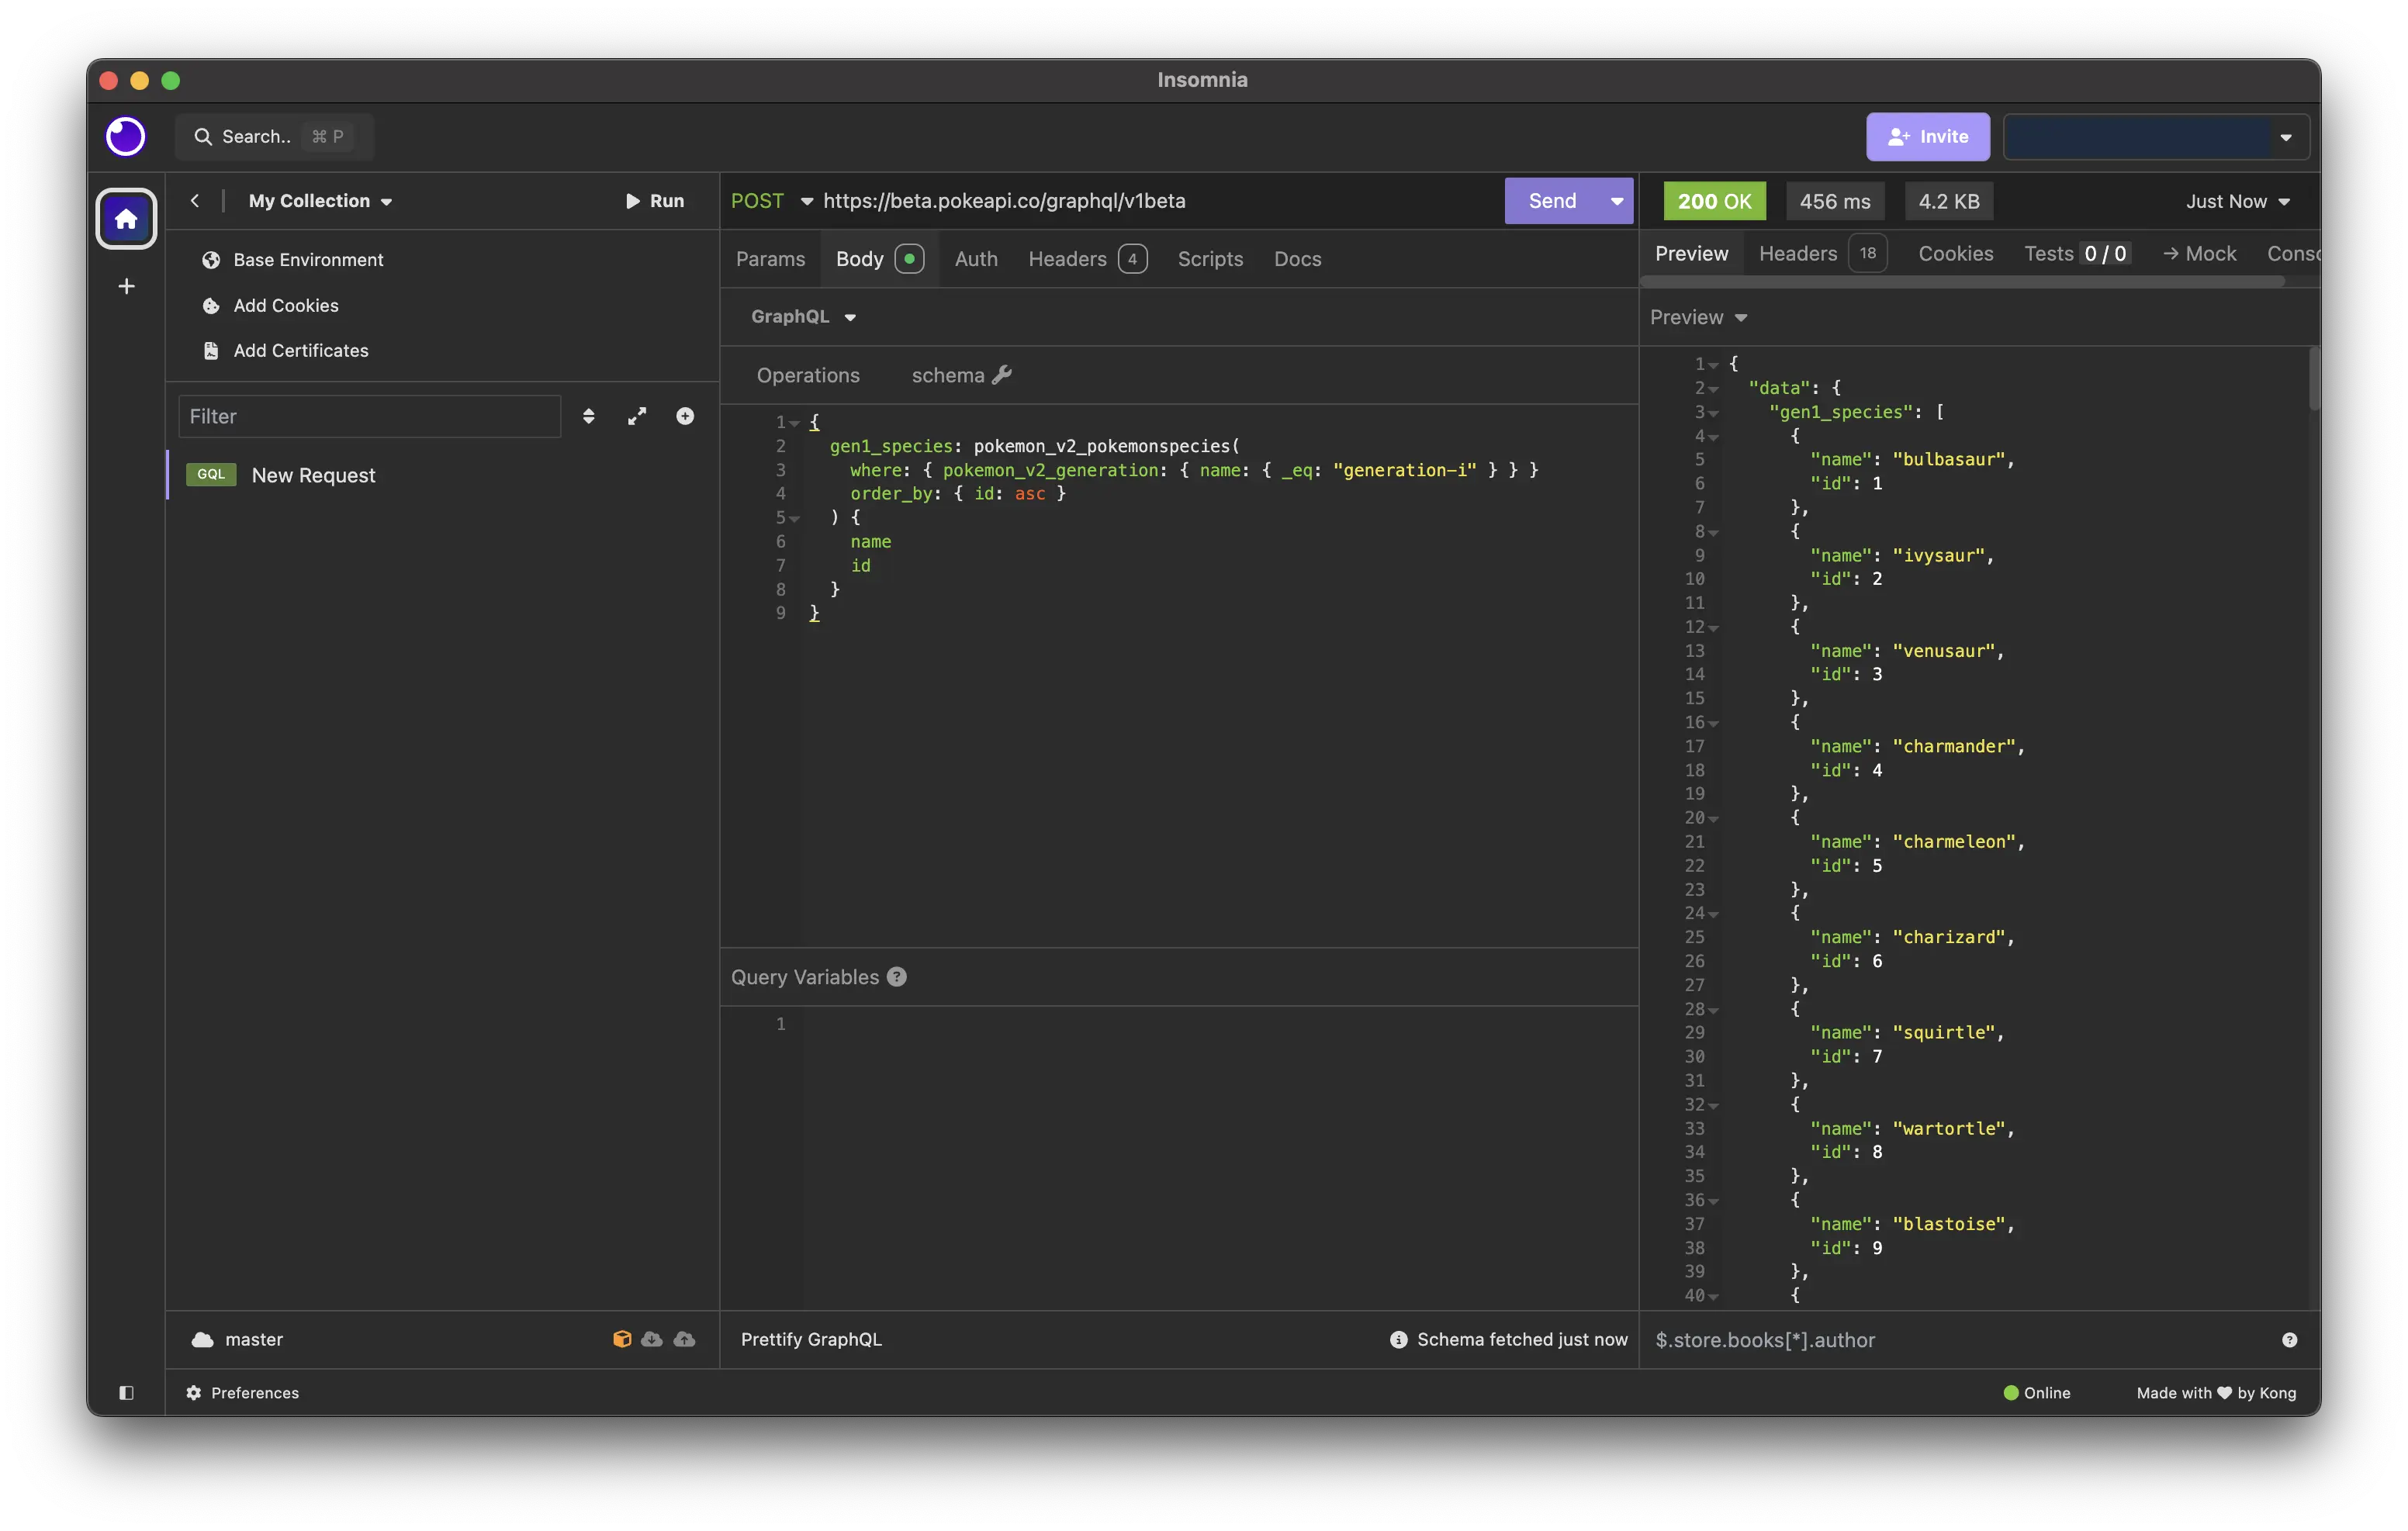Click the Online status indicator
The width and height of the screenshot is (2408, 1531).
click(x=2037, y=1393)
